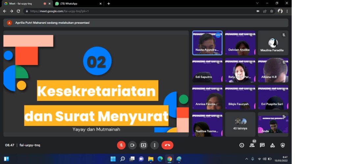Select the Maulina Faradila participant tile
This screenshot has width=337, height=164.
pyautogui.click(x=273, y=43)
